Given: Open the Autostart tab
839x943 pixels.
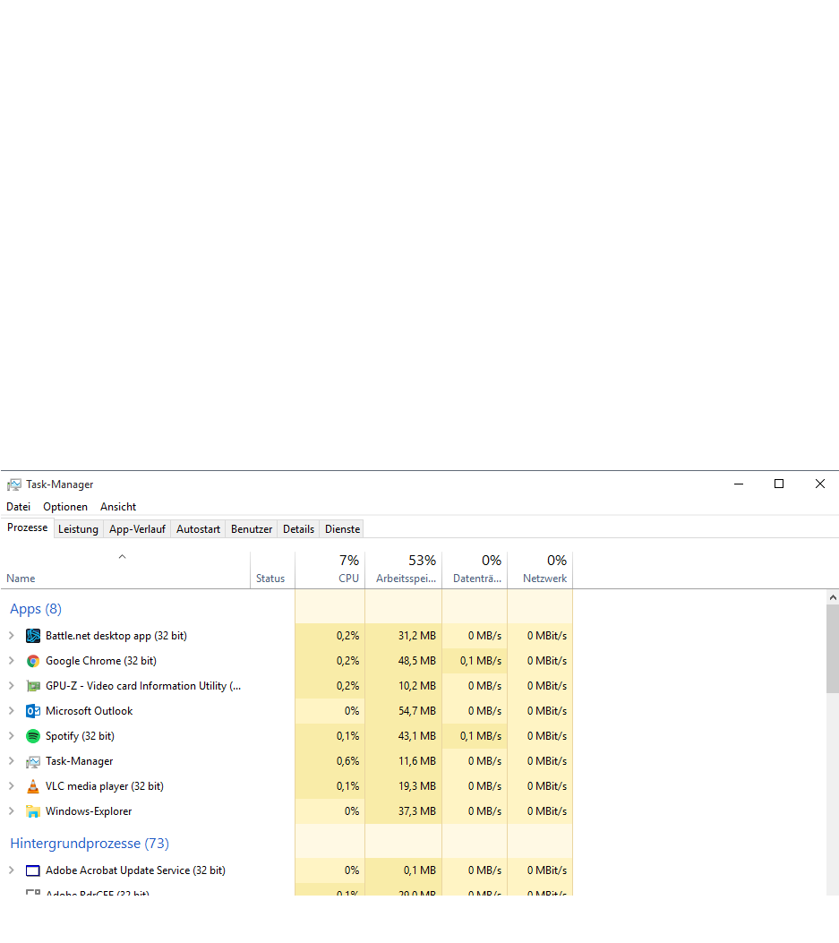Looking at the screenshot, I should (x=198, y=529).
